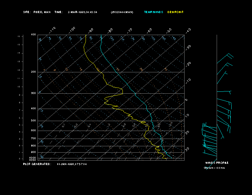Viewport: 252px width, 195px height.
Task: Click the -40 temperature label at top right
Action: pos(188,30)
